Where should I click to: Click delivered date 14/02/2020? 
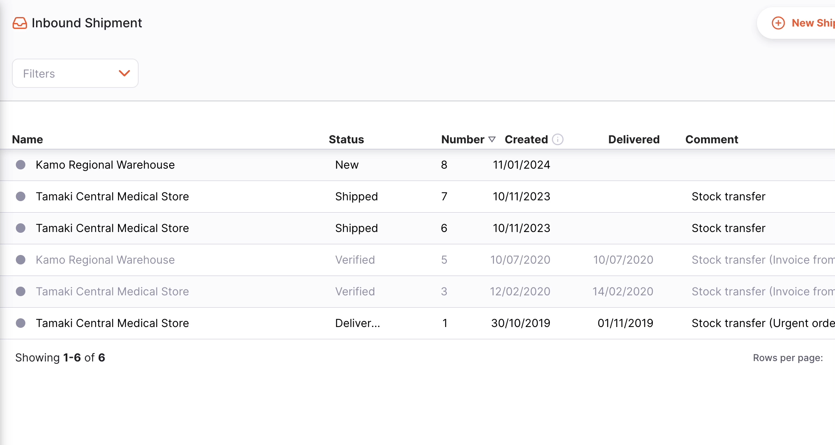(623, 291)
